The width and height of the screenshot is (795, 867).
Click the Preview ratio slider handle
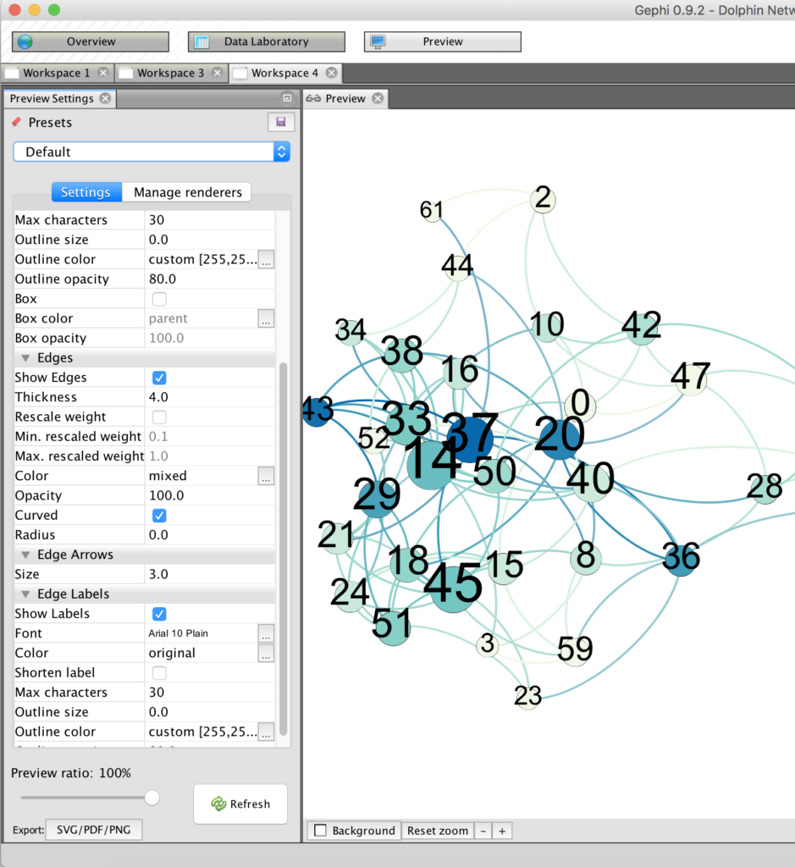click(x=152, y=797)
